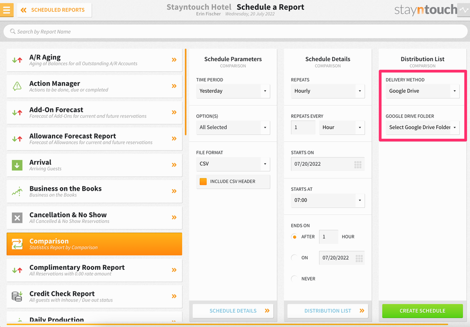Click the Repeats Every number field

(303, 127)
